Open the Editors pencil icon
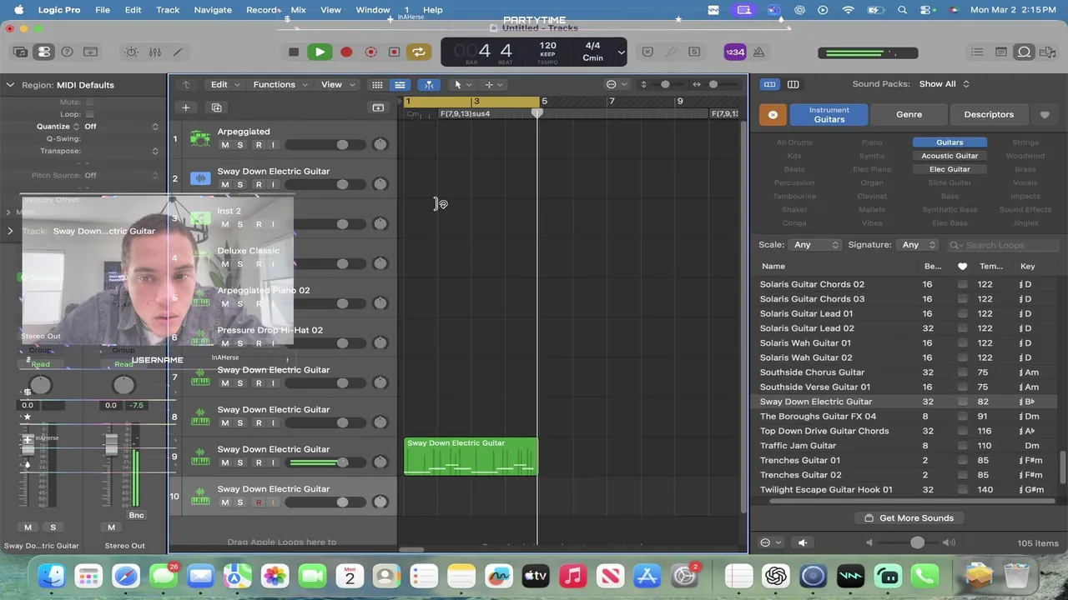1068x600 pixels. [x=178, y=52]
